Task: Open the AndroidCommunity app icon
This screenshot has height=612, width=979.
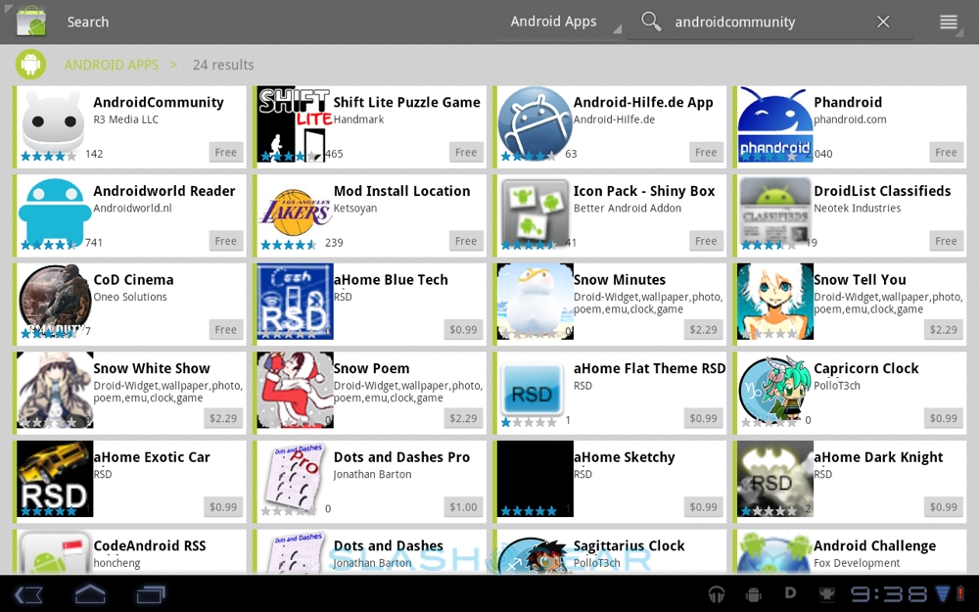Action: (x=54, y=124)
